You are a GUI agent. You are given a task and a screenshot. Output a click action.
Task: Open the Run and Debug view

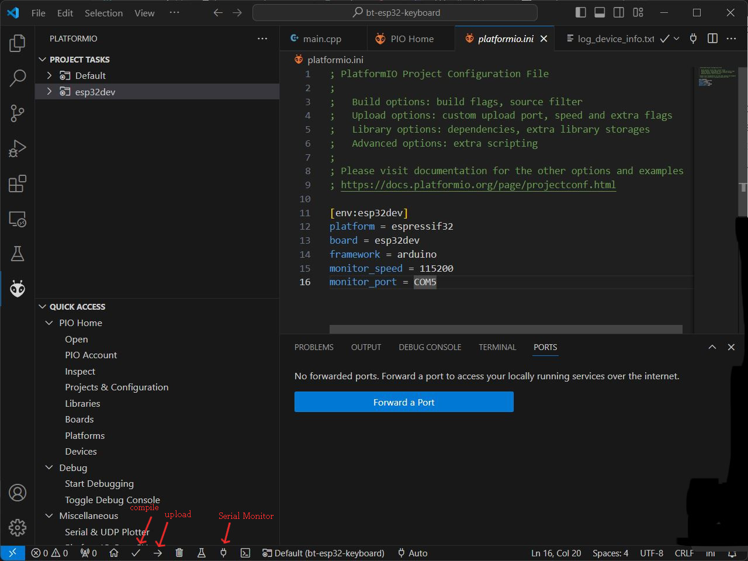coord(18,148)
